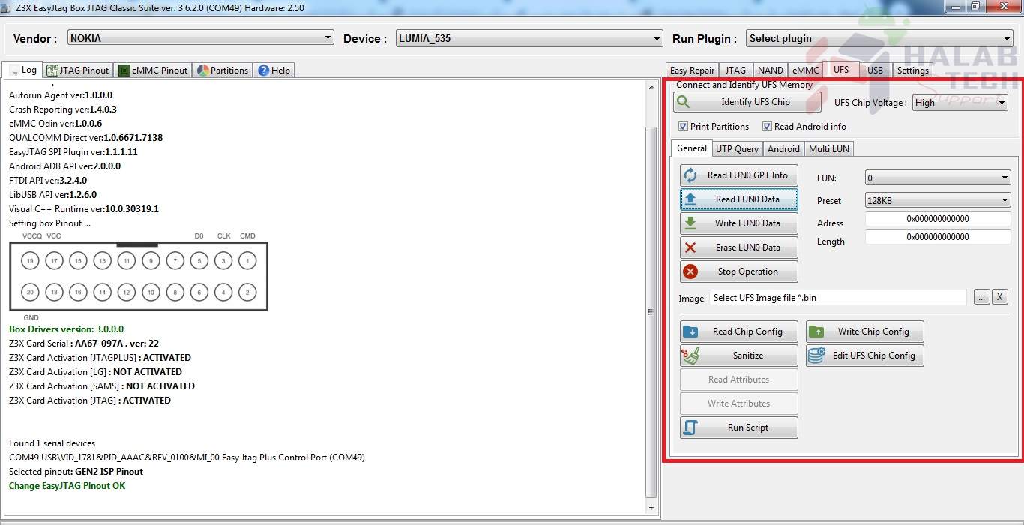Click the disabled Write Attributes button
This screenshot has width=1024, height=525.
click(x=739, y=403)
